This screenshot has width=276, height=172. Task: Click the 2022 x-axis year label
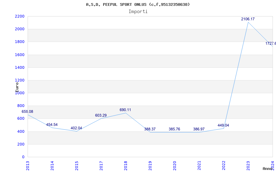pyautogui.click(x=224, y=165)
